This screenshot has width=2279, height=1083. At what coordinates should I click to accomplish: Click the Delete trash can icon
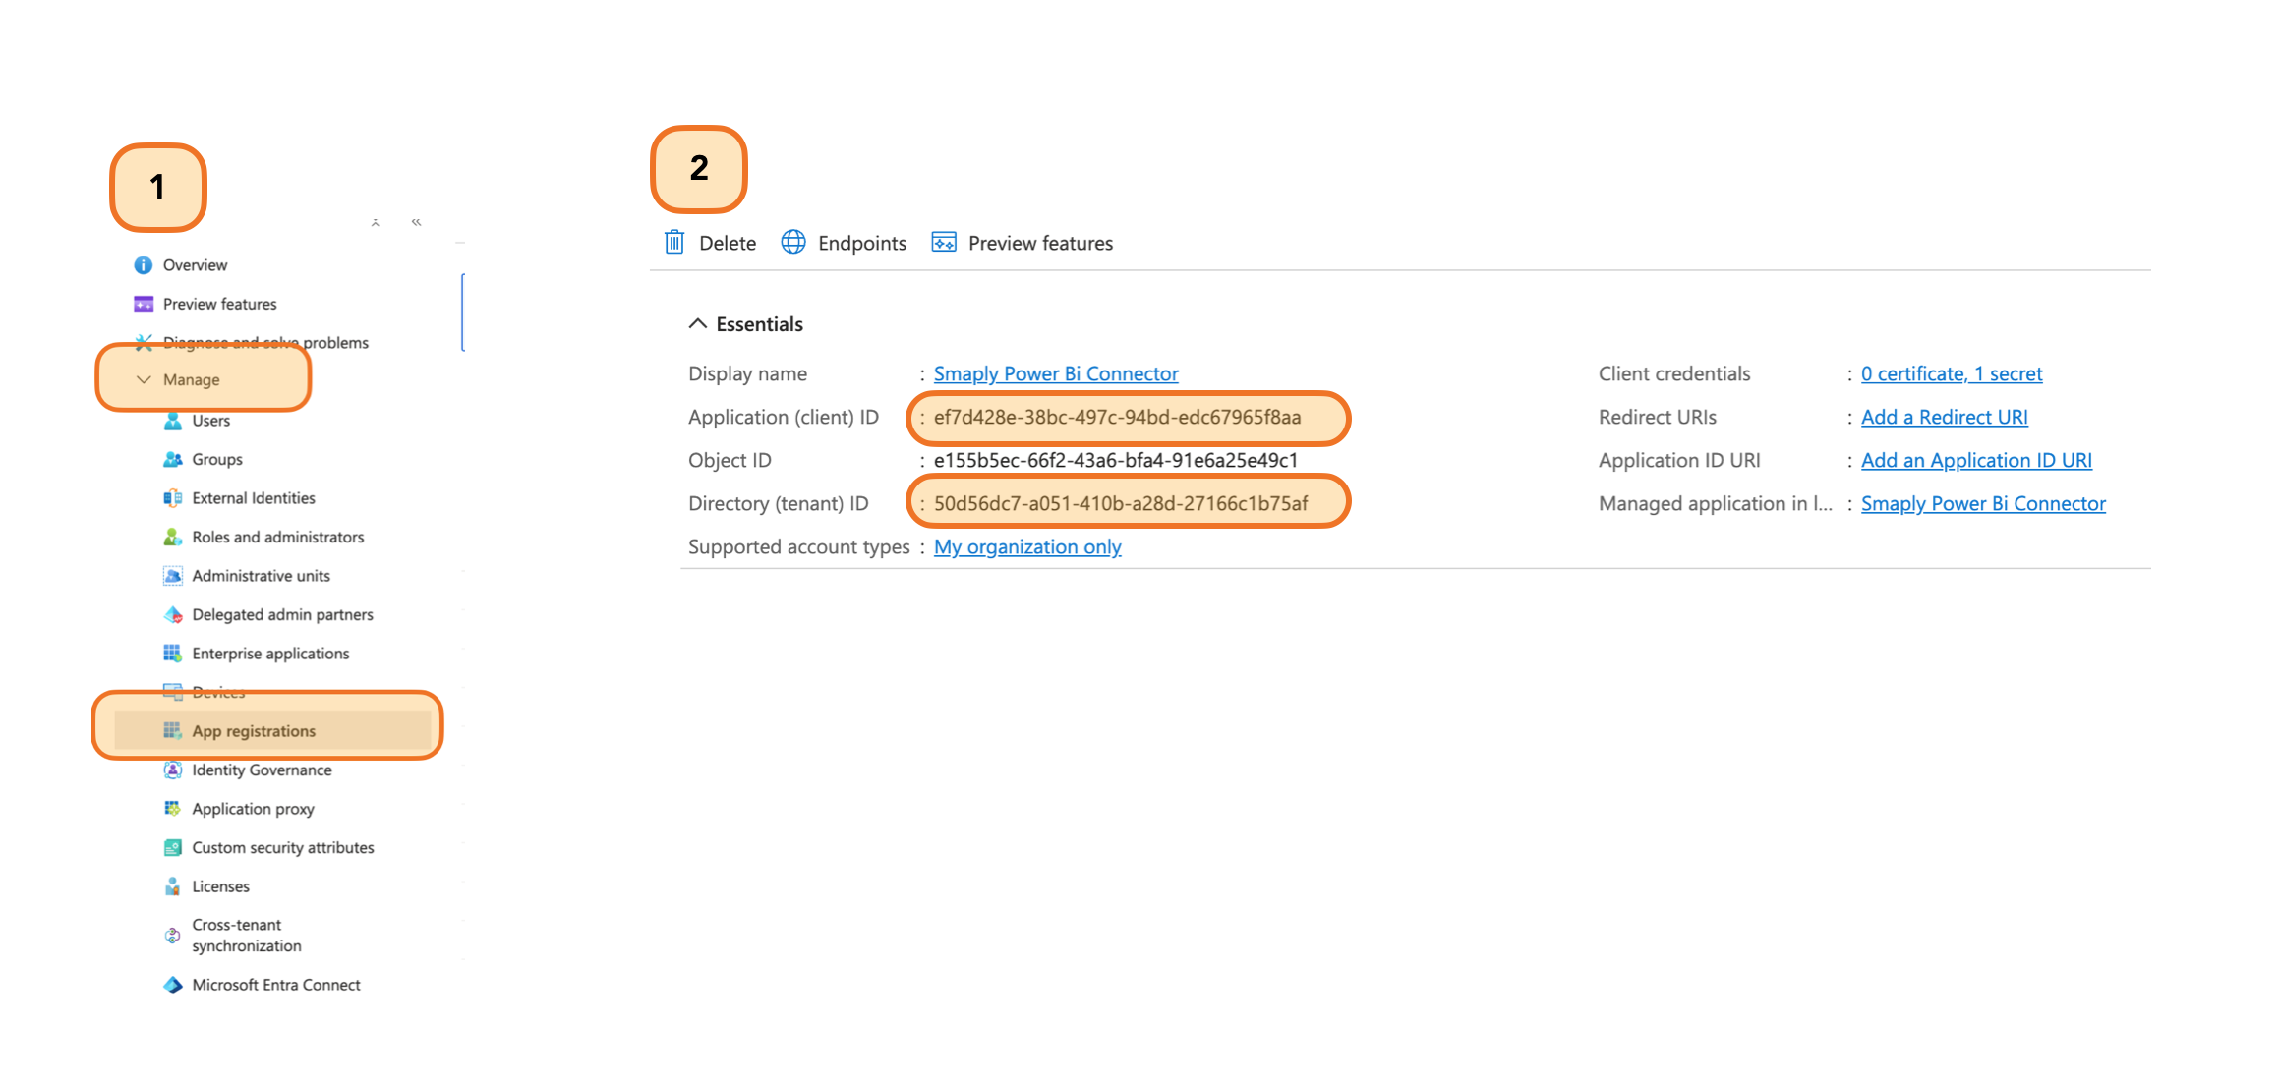click(x=674, y=243)
